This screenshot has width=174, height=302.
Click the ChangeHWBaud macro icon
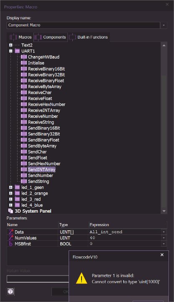point(24,57)
